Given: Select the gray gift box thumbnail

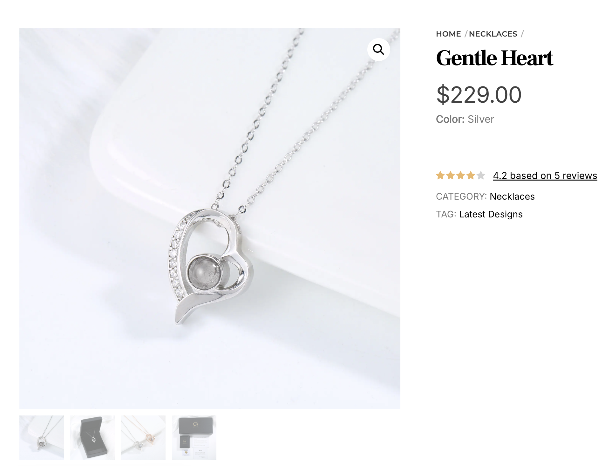Looking at the screenshot, I should point(92,438).
